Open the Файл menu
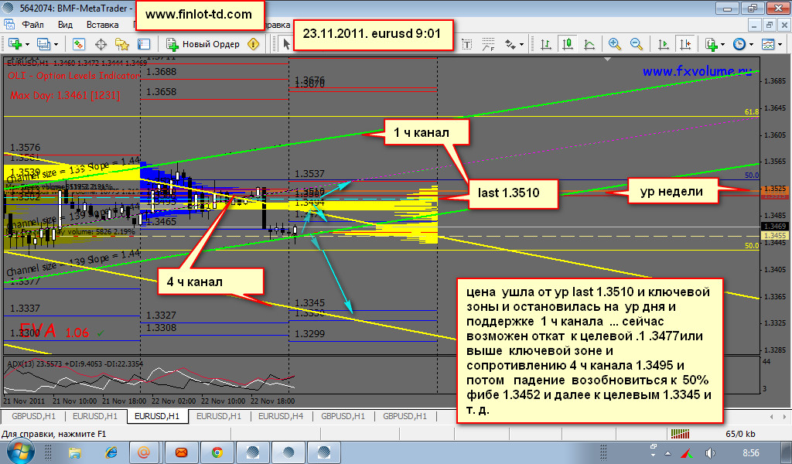This screenshot has width=792, height=464. coord(32,25)
